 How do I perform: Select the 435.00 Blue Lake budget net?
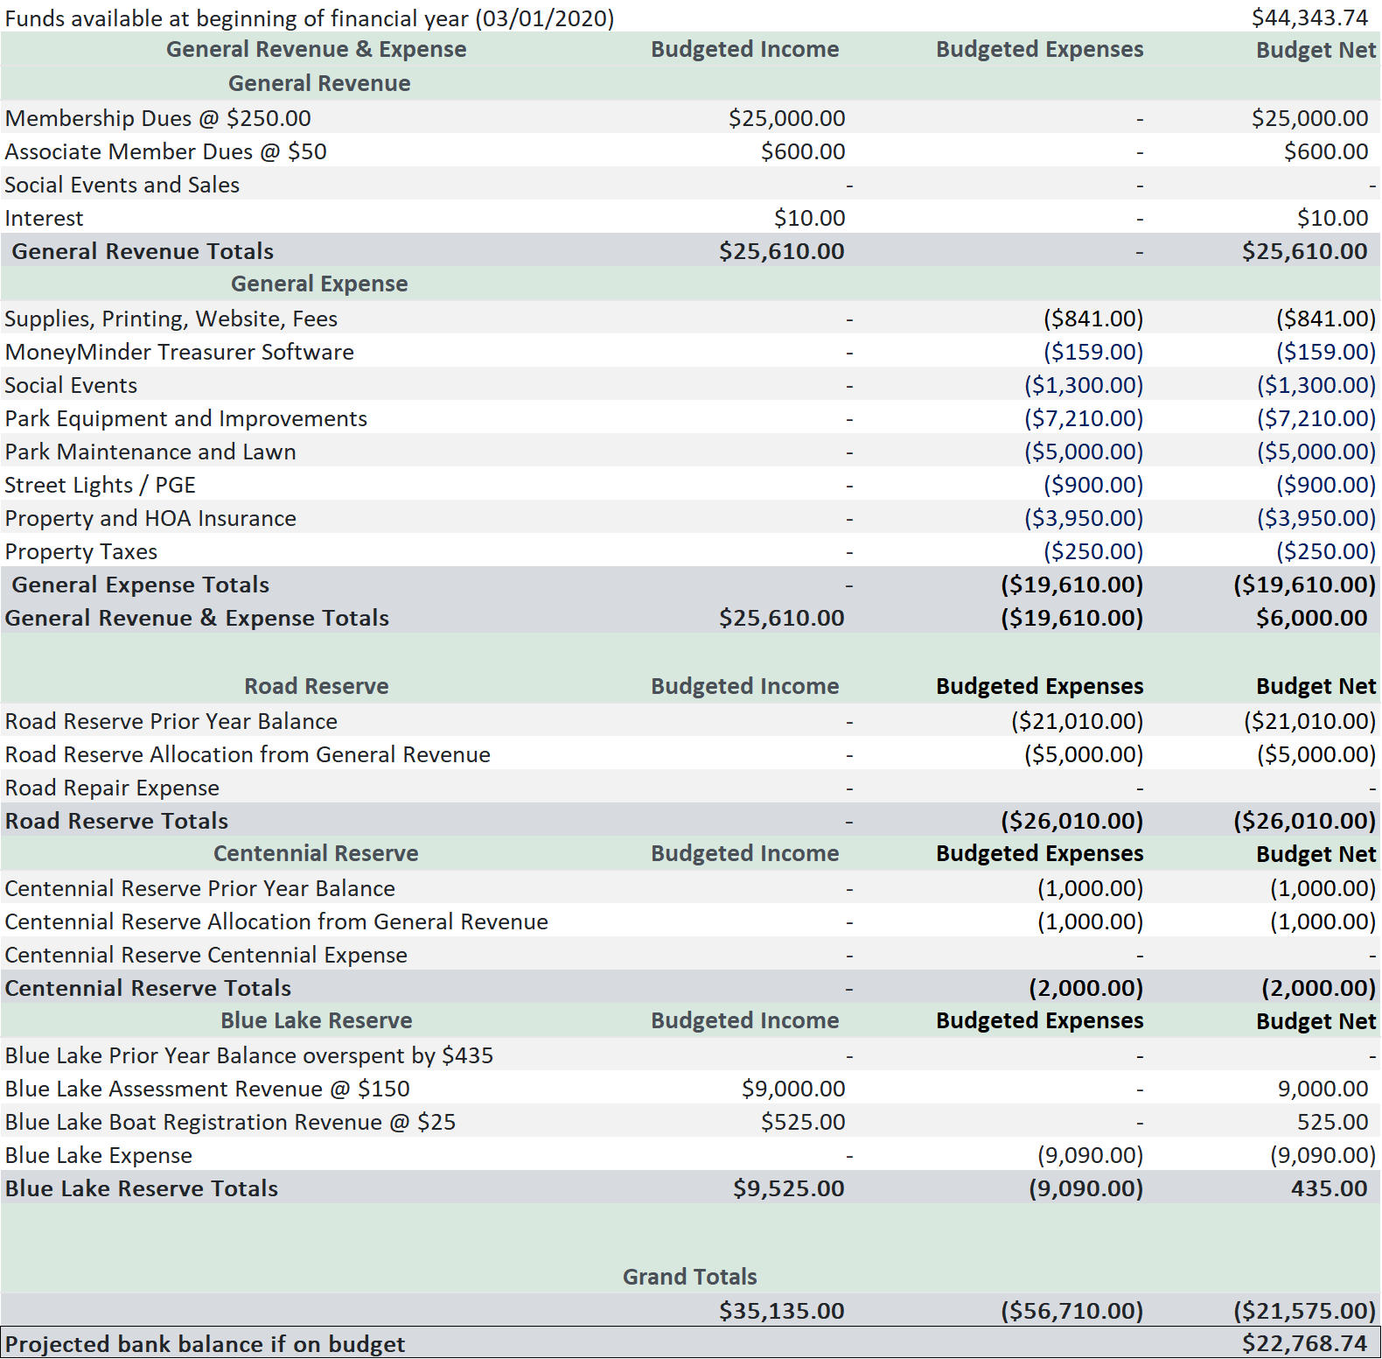(x=1330, y=1188)
